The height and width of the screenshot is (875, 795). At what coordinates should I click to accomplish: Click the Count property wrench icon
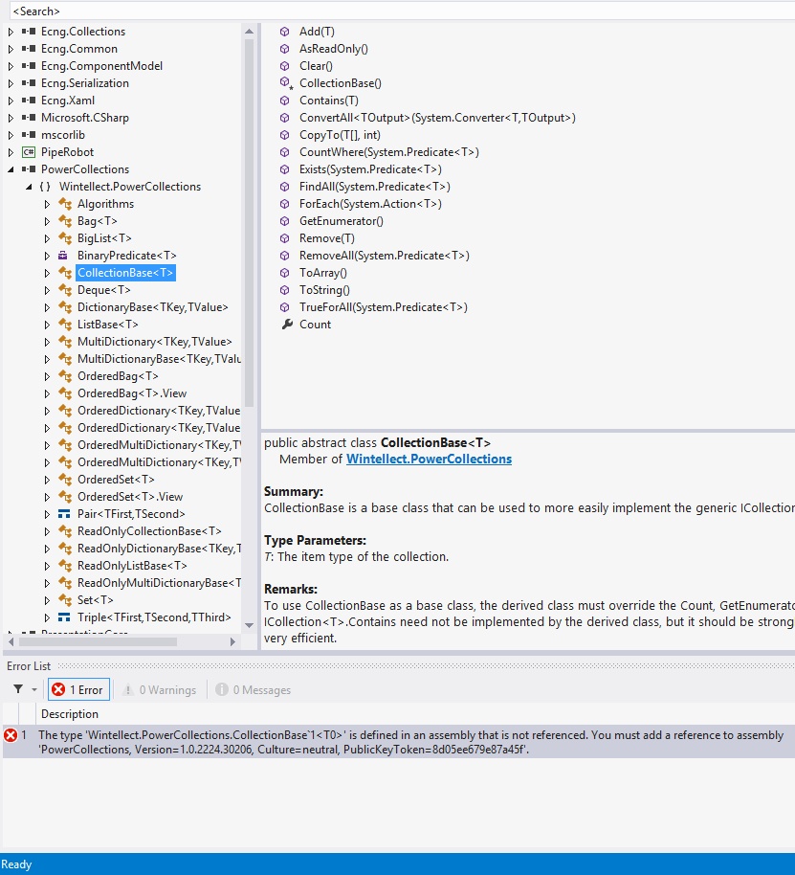coord(286,325)
